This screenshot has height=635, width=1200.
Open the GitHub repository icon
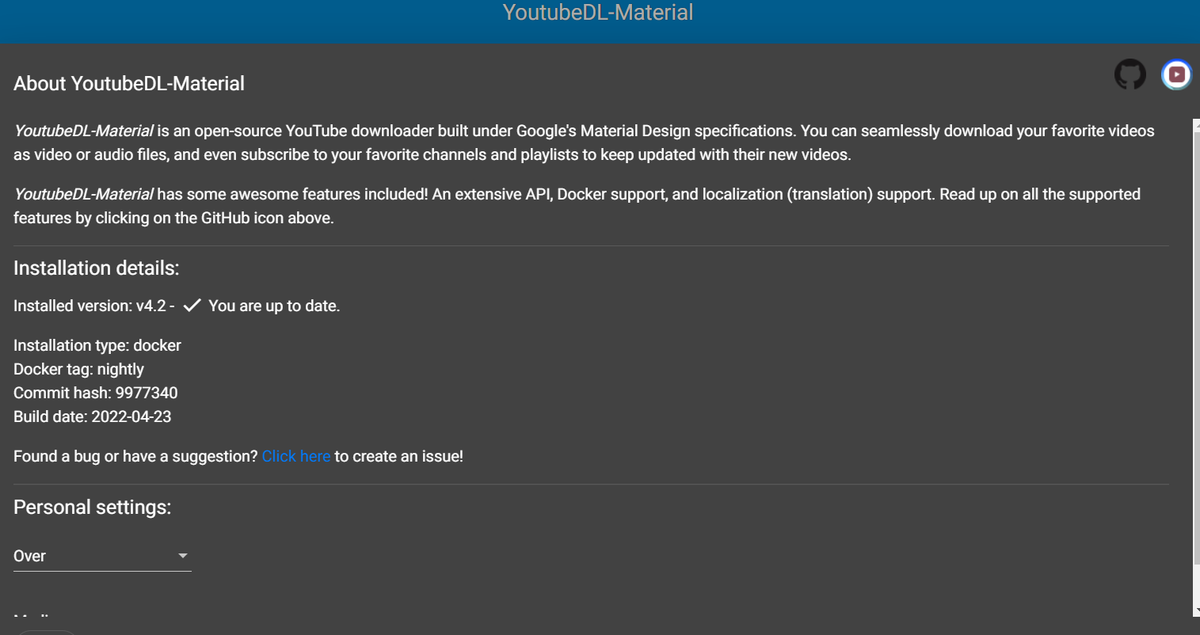pos(1130,74)
